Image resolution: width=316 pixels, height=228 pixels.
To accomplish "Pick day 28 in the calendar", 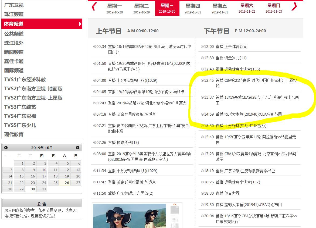I will coord(8,189).
